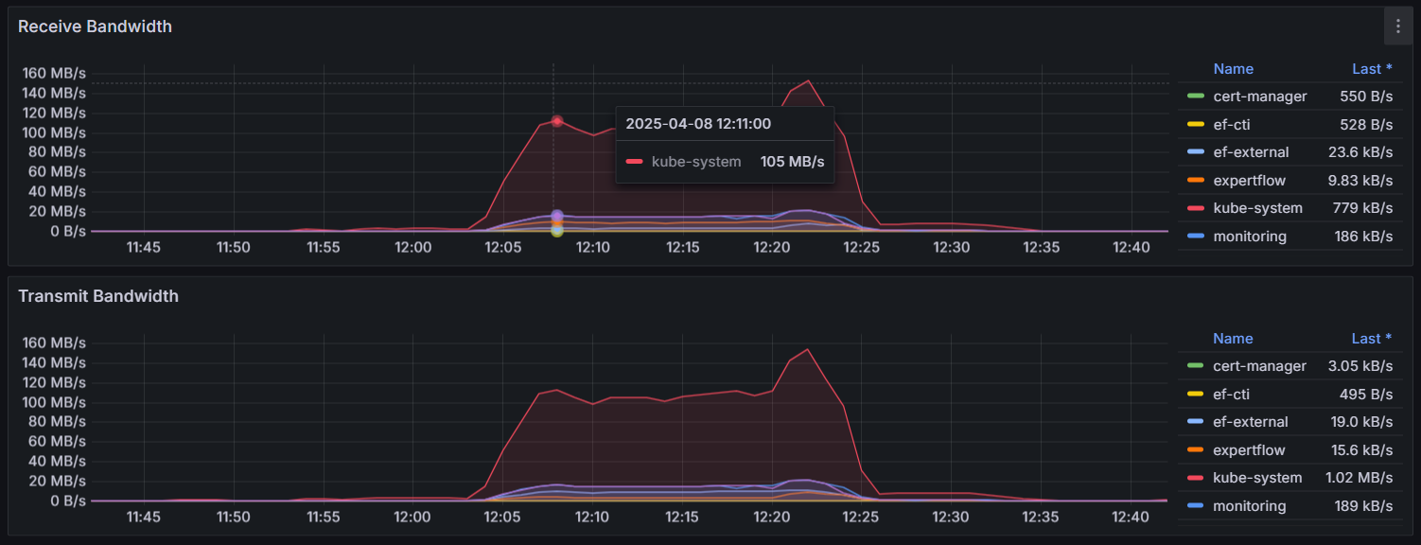1421x545 pixels.
Task: Select ef-cti in Transmit Bandwidth legend
Action: click(x=1237, y=395)
